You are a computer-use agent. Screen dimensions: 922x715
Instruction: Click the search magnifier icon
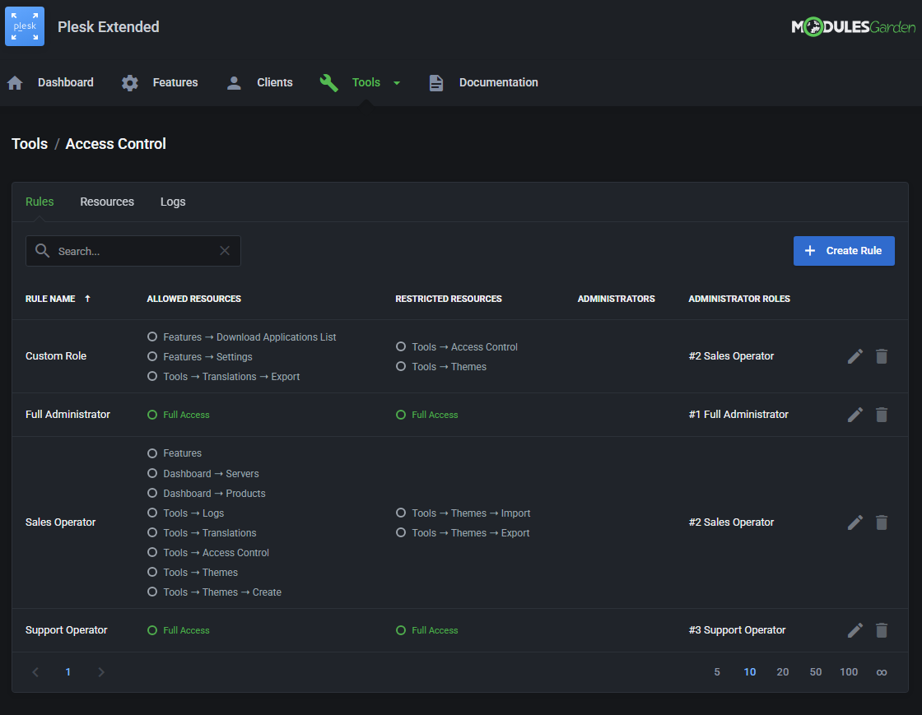[42, 251]
